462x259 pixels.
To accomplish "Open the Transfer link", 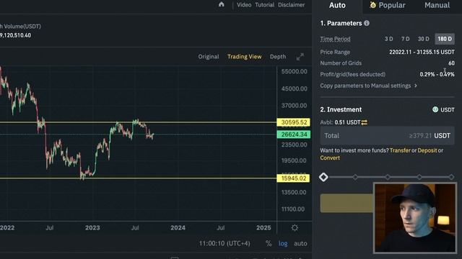I will pyautogui.click(x=400, y=150).
